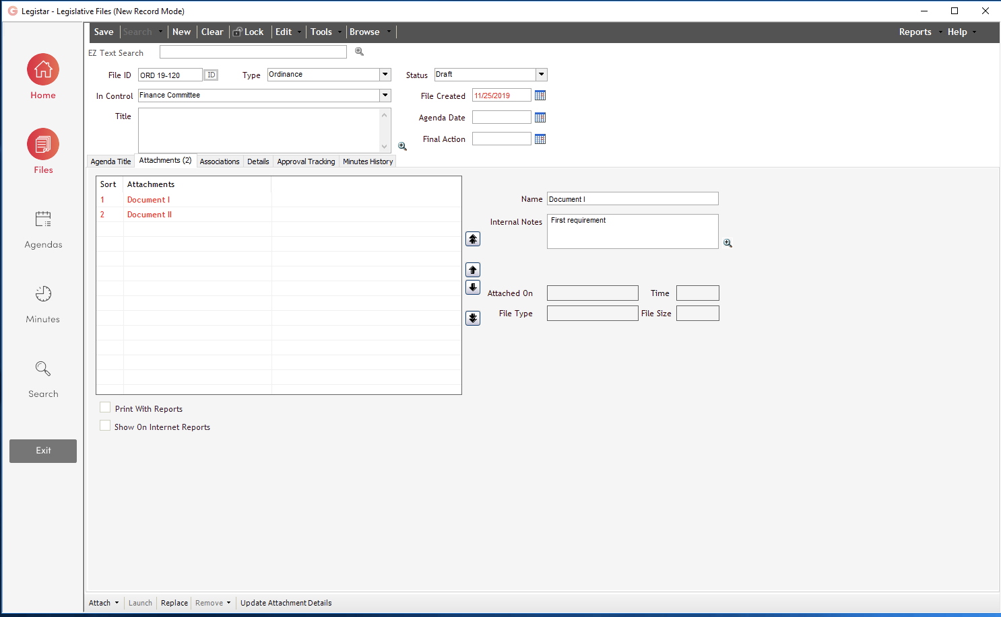Lock the record using the Lock toolbar icon
The height and width of the screenshot is (617, 1001).
[x=248, y=32]
